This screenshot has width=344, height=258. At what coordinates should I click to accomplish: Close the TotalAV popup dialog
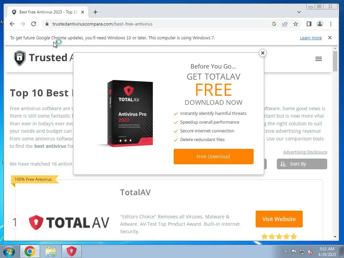click(x=263, y=53)
